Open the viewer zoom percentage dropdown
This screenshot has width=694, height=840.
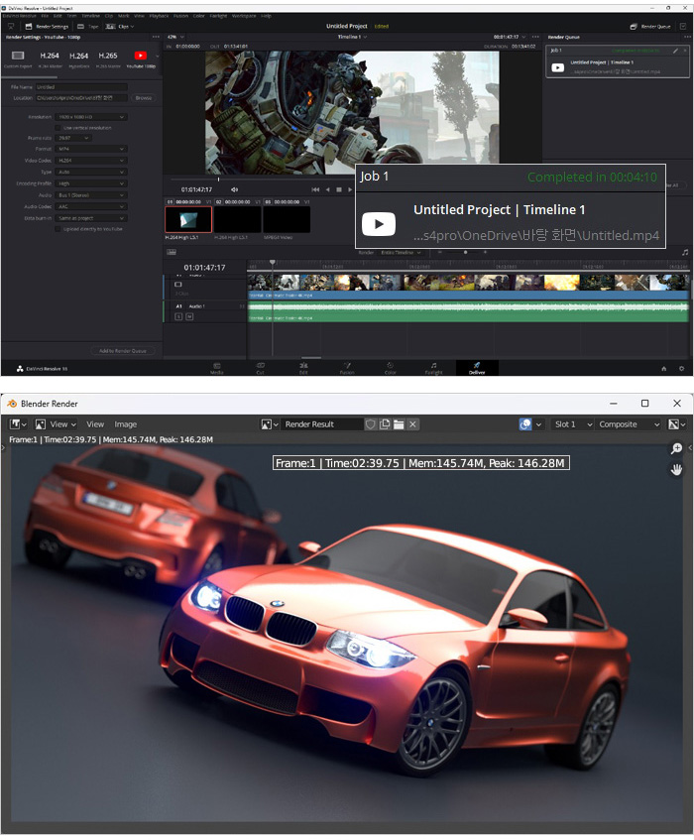pos(175,37)
